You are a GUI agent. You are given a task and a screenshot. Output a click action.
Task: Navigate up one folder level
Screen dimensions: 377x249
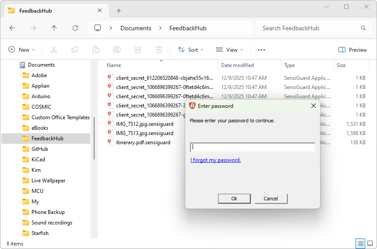pos(54,28)
